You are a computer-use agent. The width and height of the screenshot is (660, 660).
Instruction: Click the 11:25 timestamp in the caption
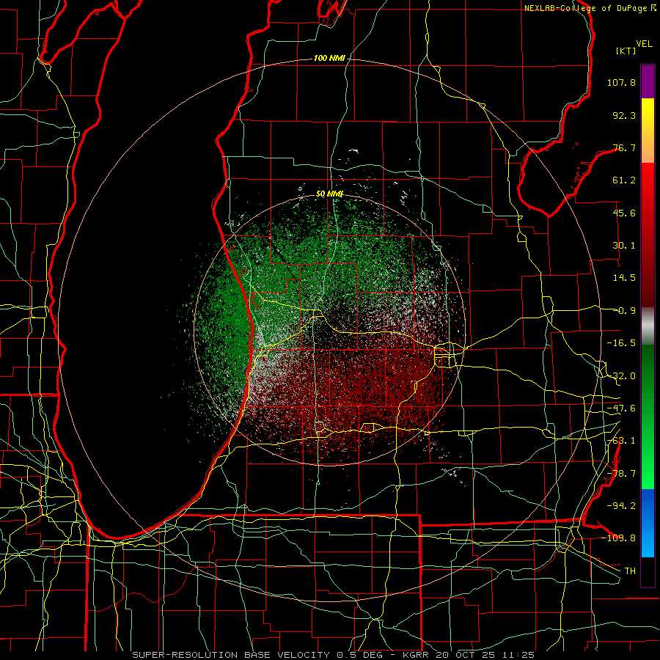520,655
